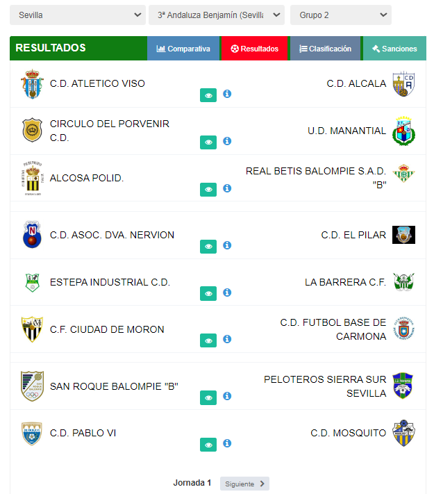Click info icon for Circulo del Porvenir match
Image resolution: width=434 pixels, height=494 pixels.
pyautogui.click(x=227, y=141)
